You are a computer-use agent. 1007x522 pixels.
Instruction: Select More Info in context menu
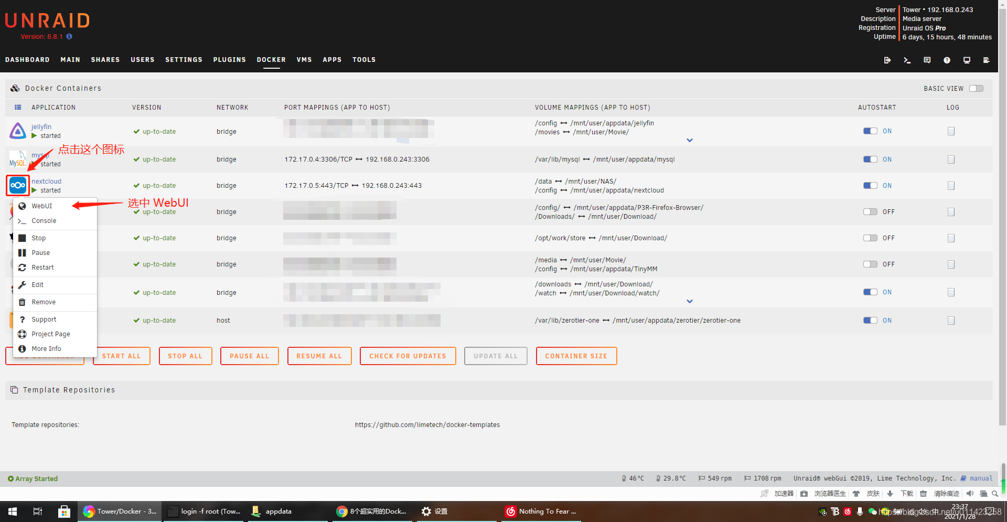point(55,349)
